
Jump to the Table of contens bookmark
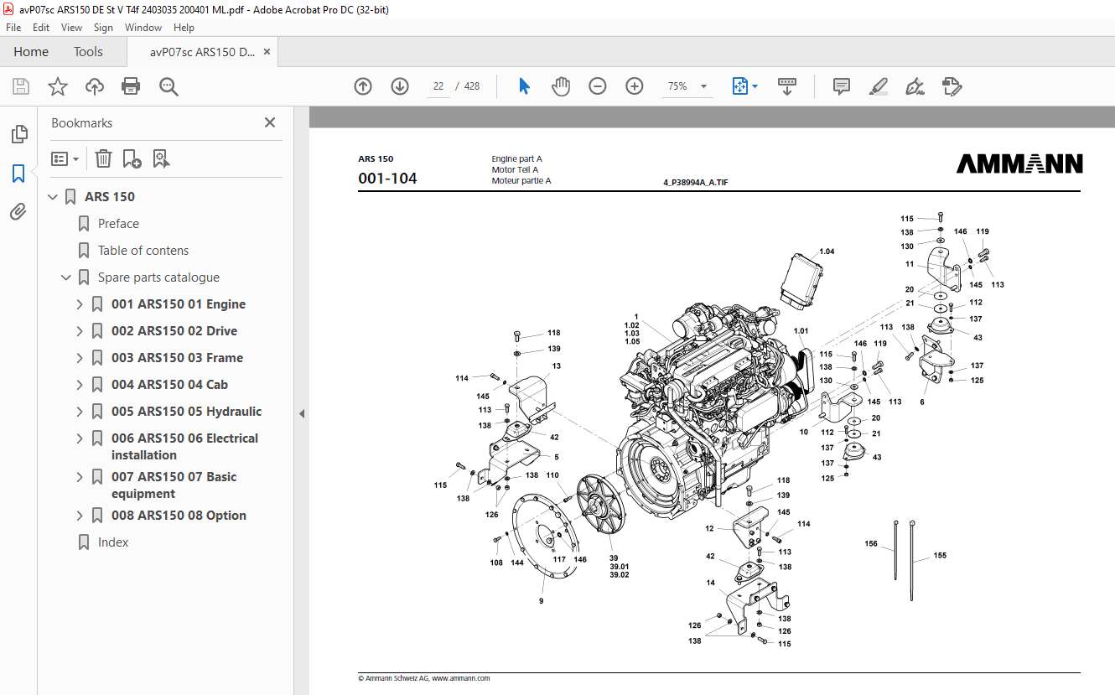tap(143, 251)
